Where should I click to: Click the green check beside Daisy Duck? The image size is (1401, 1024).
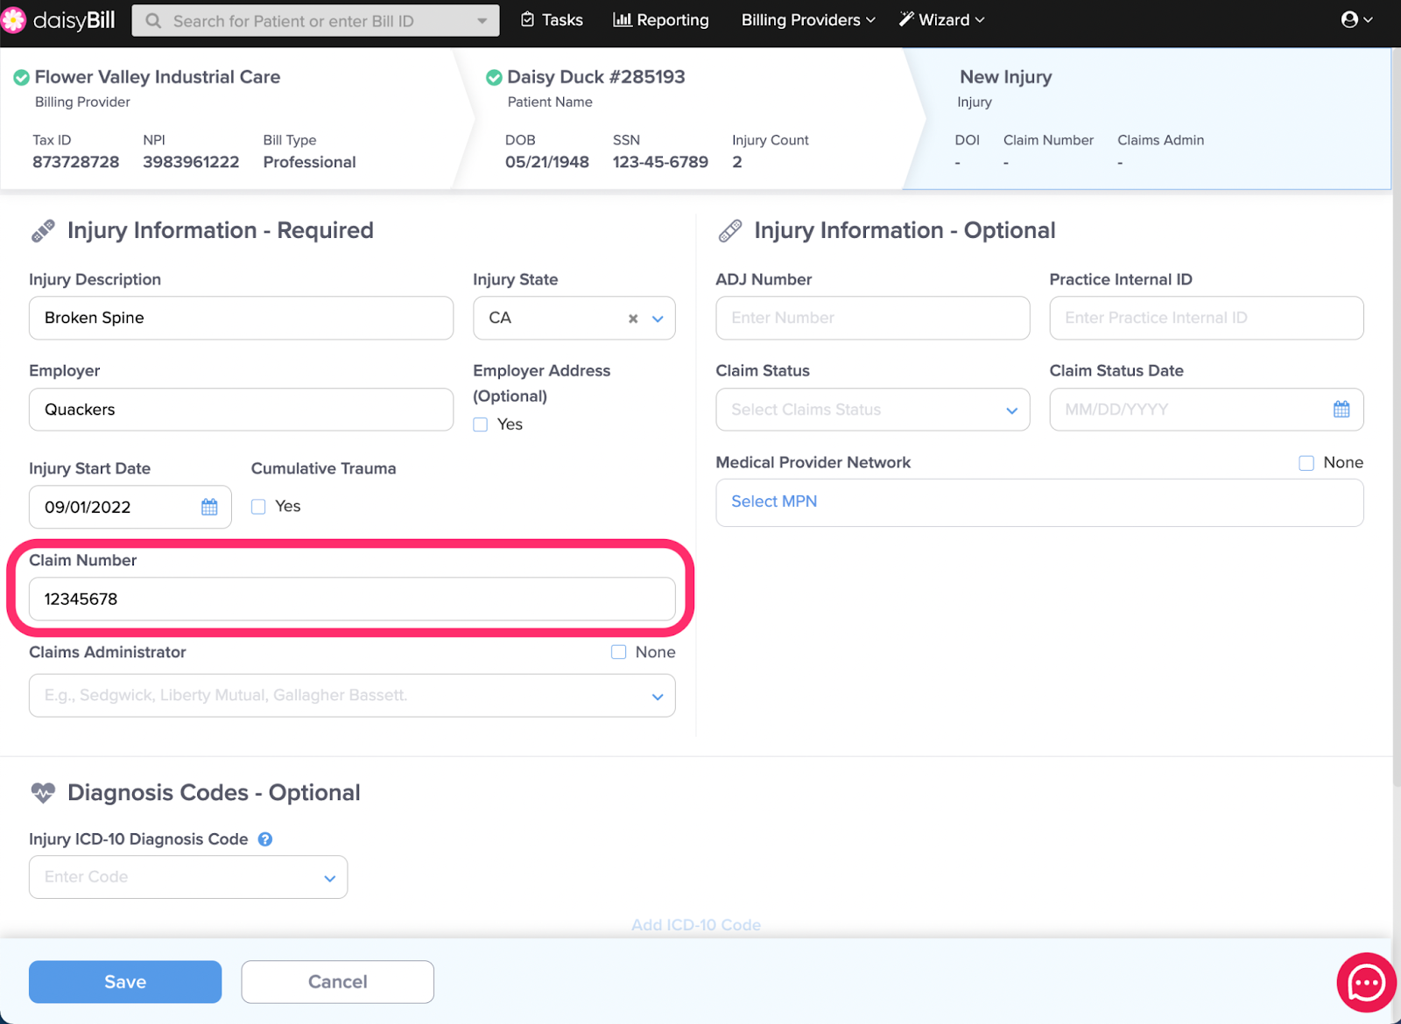(494, 78)
